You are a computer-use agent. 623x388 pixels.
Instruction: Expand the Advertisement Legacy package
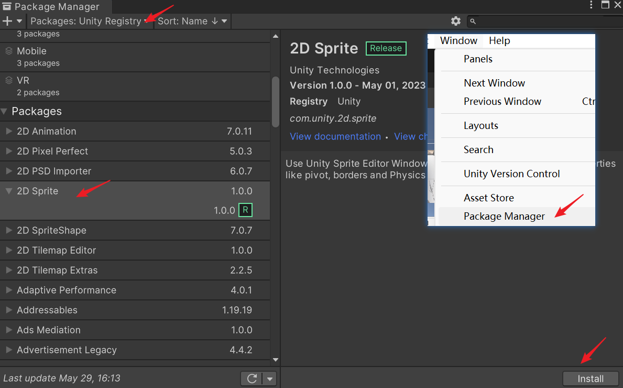click(9, 350)
